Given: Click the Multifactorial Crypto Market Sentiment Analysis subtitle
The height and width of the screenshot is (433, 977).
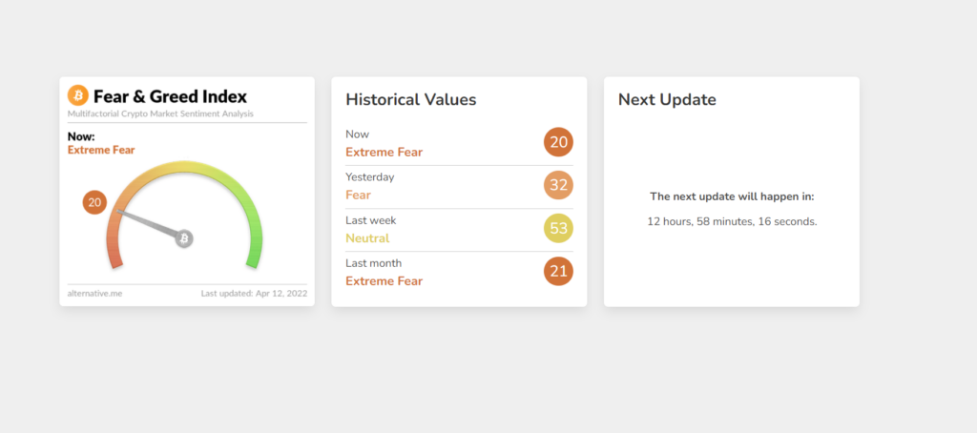Looking at the screenshot, I should pyautogui.click(x=160, y=114).
